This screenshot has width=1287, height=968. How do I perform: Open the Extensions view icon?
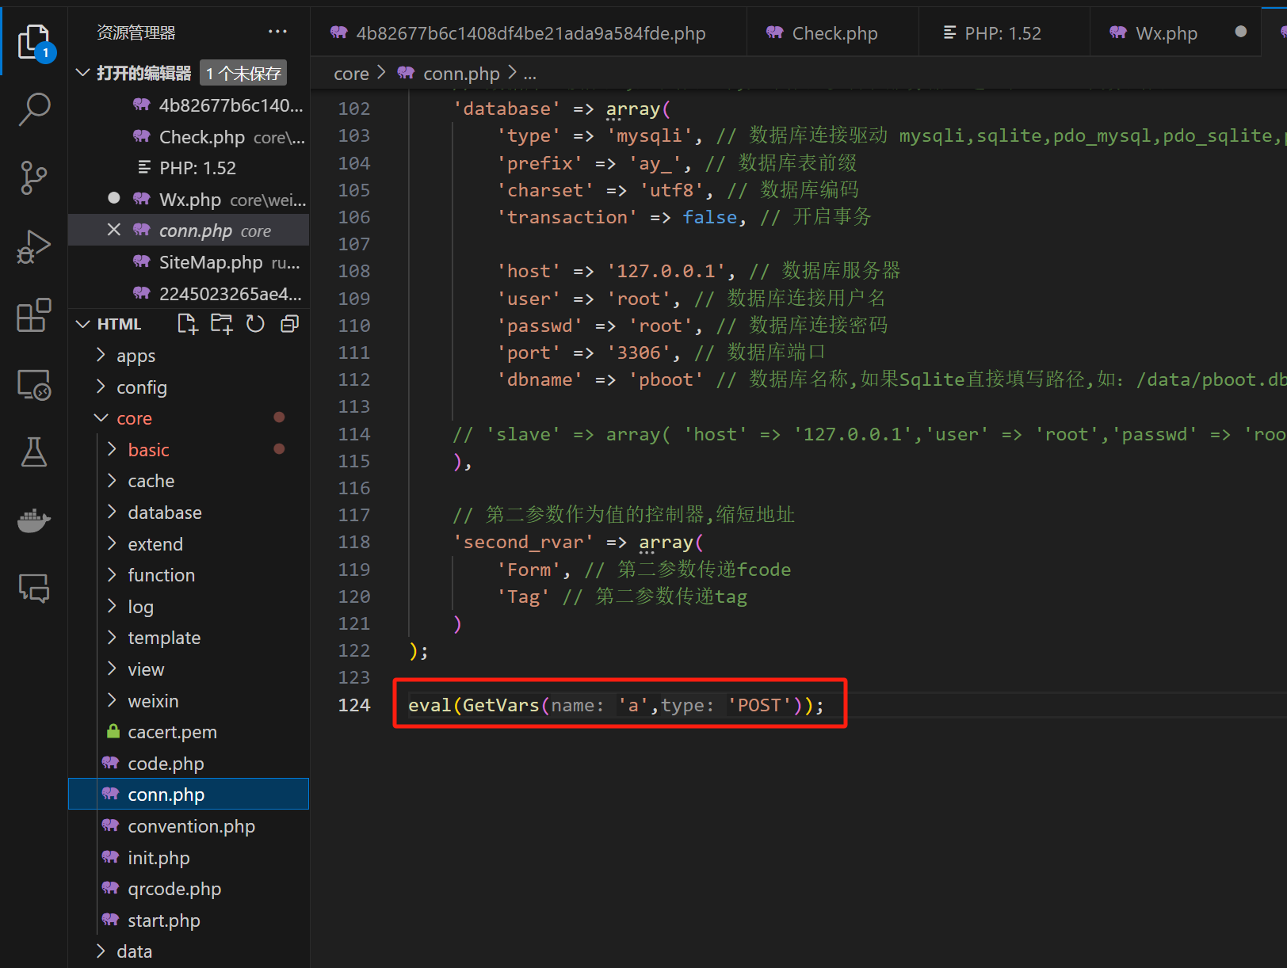pos(34,315)
